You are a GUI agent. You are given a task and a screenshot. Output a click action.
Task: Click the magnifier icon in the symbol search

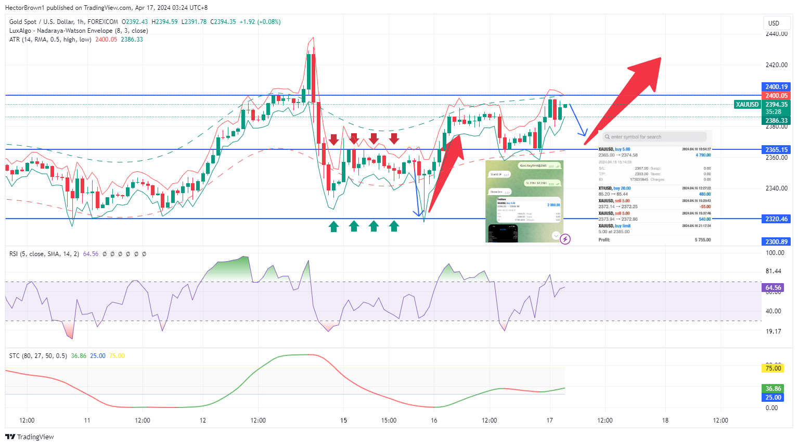point(607,137)
